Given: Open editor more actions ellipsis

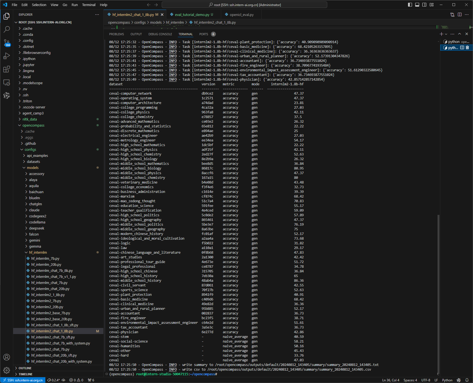Looking at the screenshot, I should [467, 15].
